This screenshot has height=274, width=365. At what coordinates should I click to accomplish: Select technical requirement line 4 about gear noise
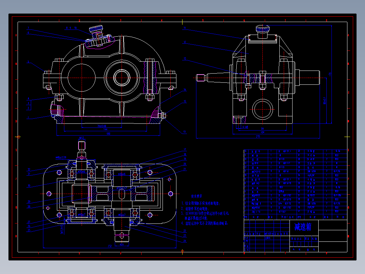click(205, 223)
